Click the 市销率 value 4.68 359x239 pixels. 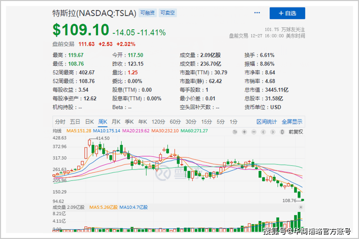pyautogui.click(x=270, y=81)
